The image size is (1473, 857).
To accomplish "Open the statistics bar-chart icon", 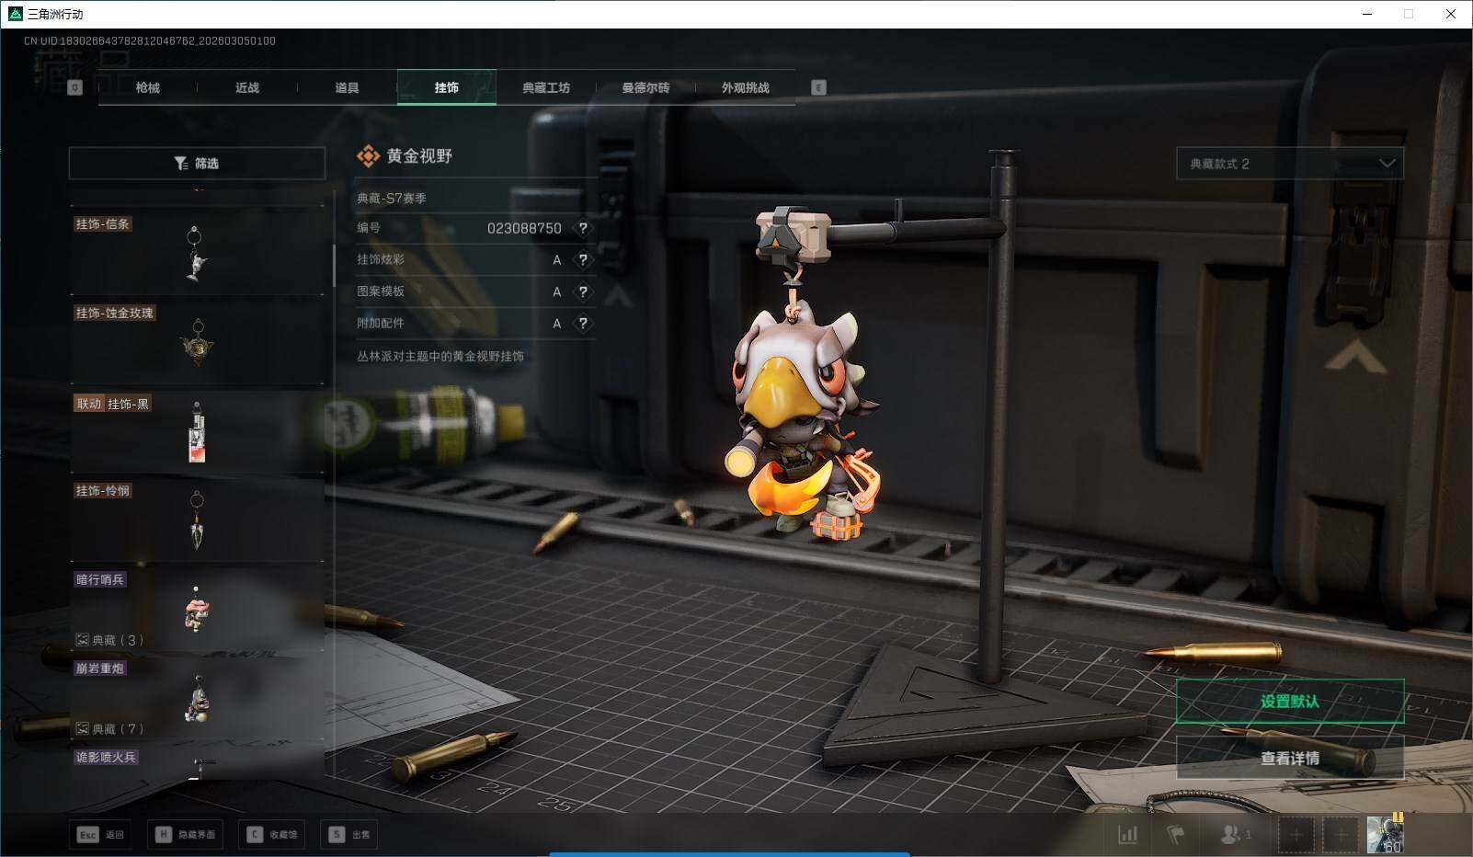I will click(x=1127, y=835).
